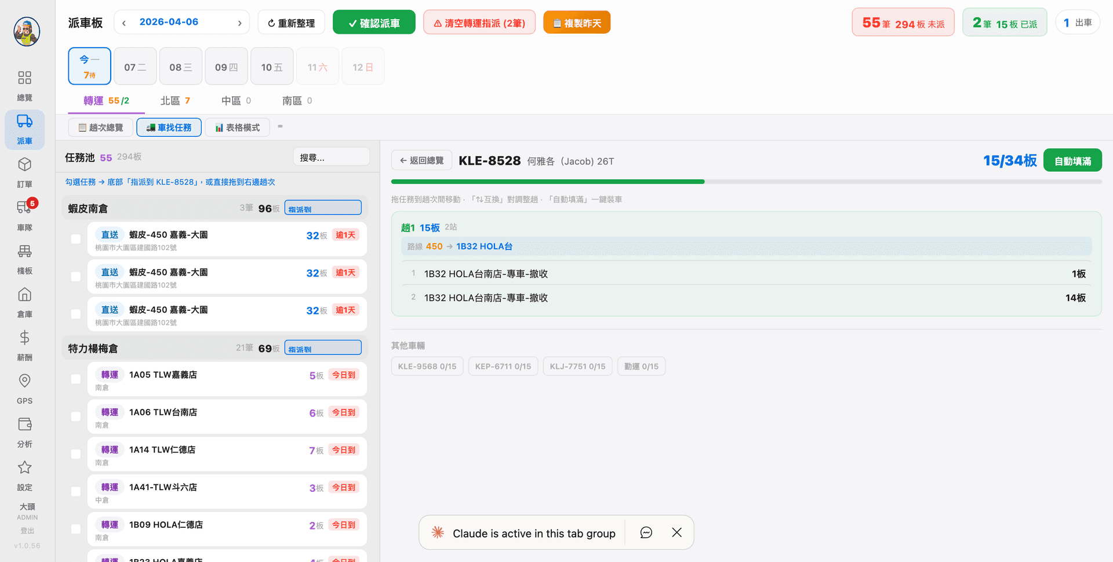This screenshot has width=1113, height=562.
Task: Check the 1B09 HOLA仁德店 checkbox
Action: tap(75, 529)
